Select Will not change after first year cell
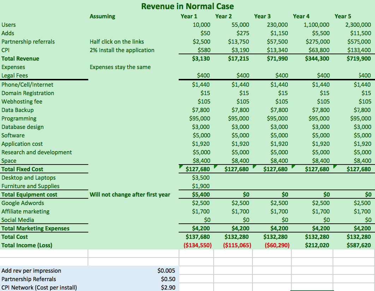 [x=130, y=194]
